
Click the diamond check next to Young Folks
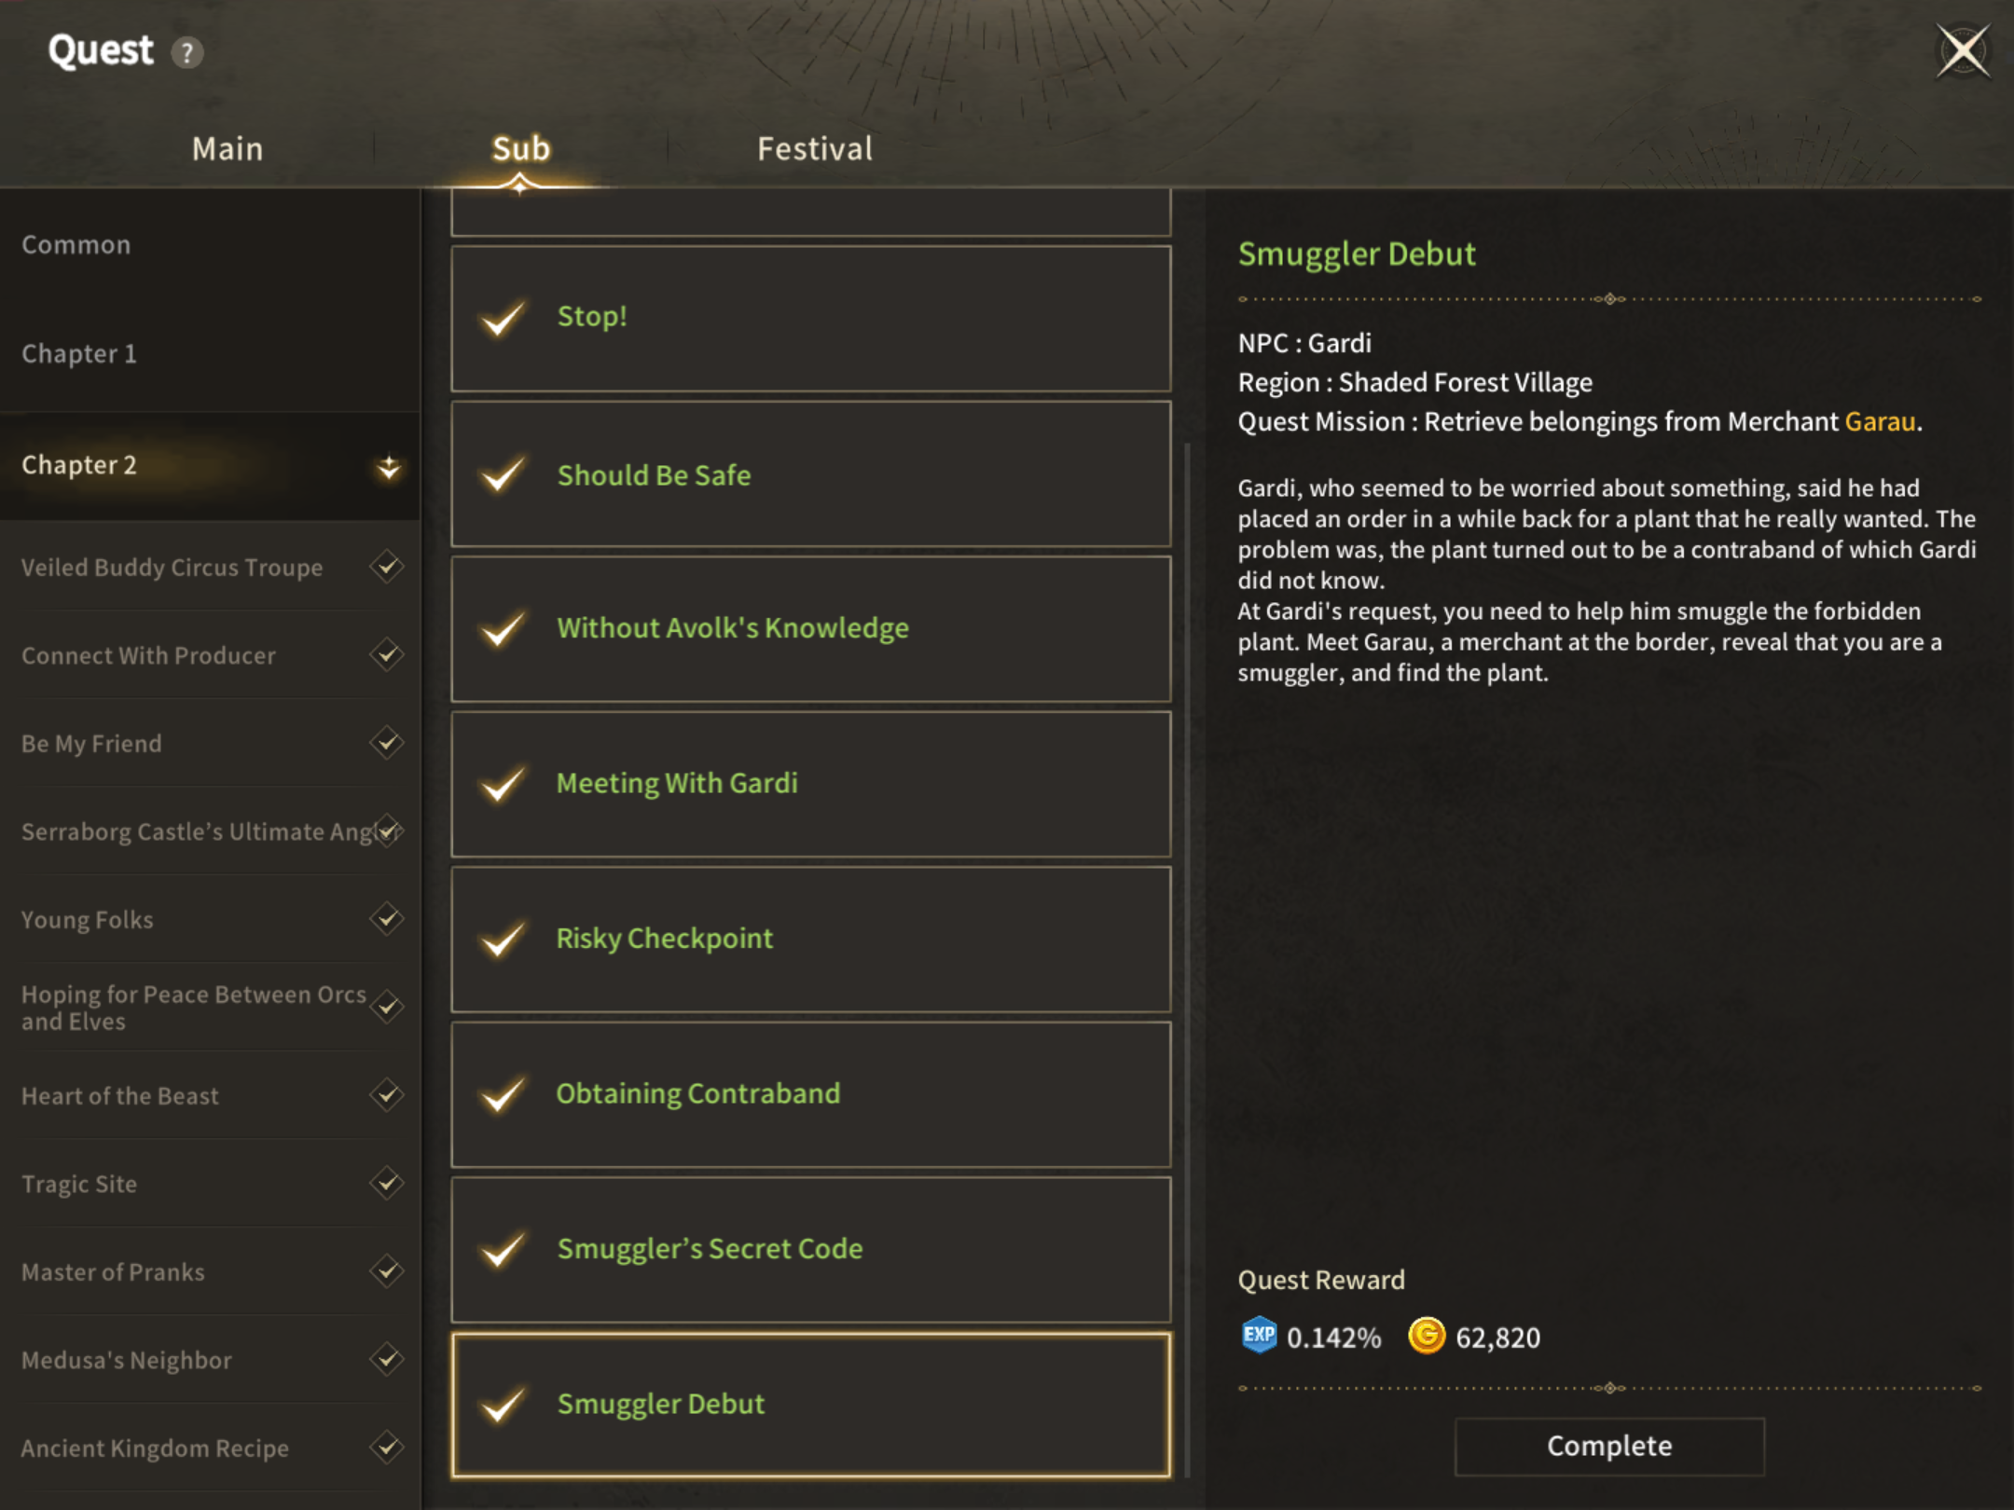pos(387,919)
